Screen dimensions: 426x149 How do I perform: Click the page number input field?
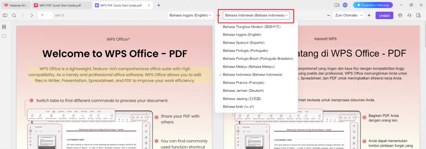point(45,15)
